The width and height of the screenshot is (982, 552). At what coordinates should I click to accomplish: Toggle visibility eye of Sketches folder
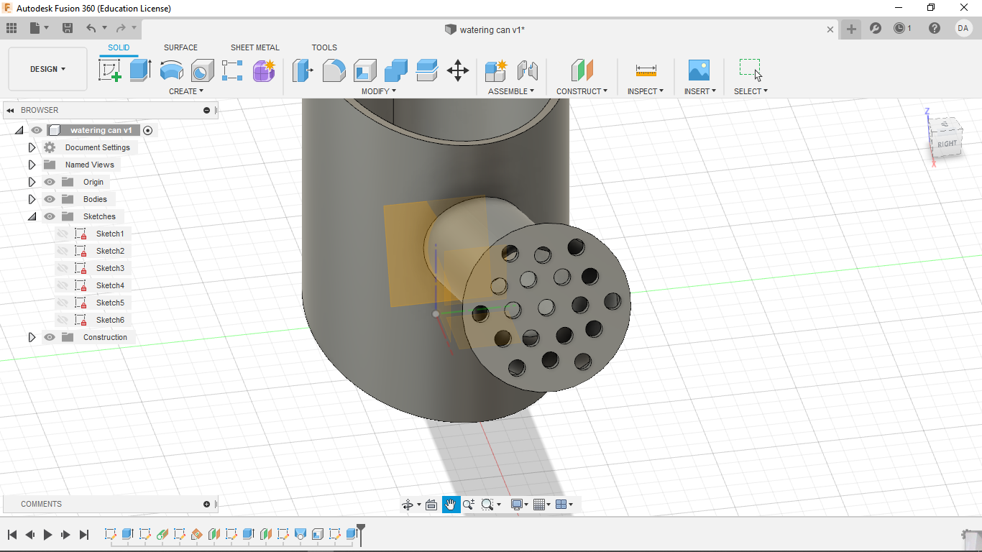[50, 216]
